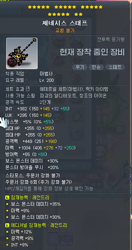Click the two-star group in the second star row
This screenshot has height=250, width=132.
pyautogui.click(x=78, y=14)
